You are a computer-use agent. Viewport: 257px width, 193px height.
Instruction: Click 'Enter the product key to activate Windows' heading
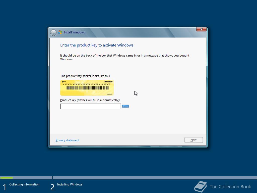pos(97,45)
